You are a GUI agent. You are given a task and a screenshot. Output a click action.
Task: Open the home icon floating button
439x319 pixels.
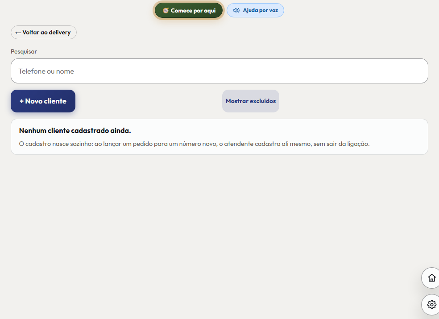(x=431, y=278)
